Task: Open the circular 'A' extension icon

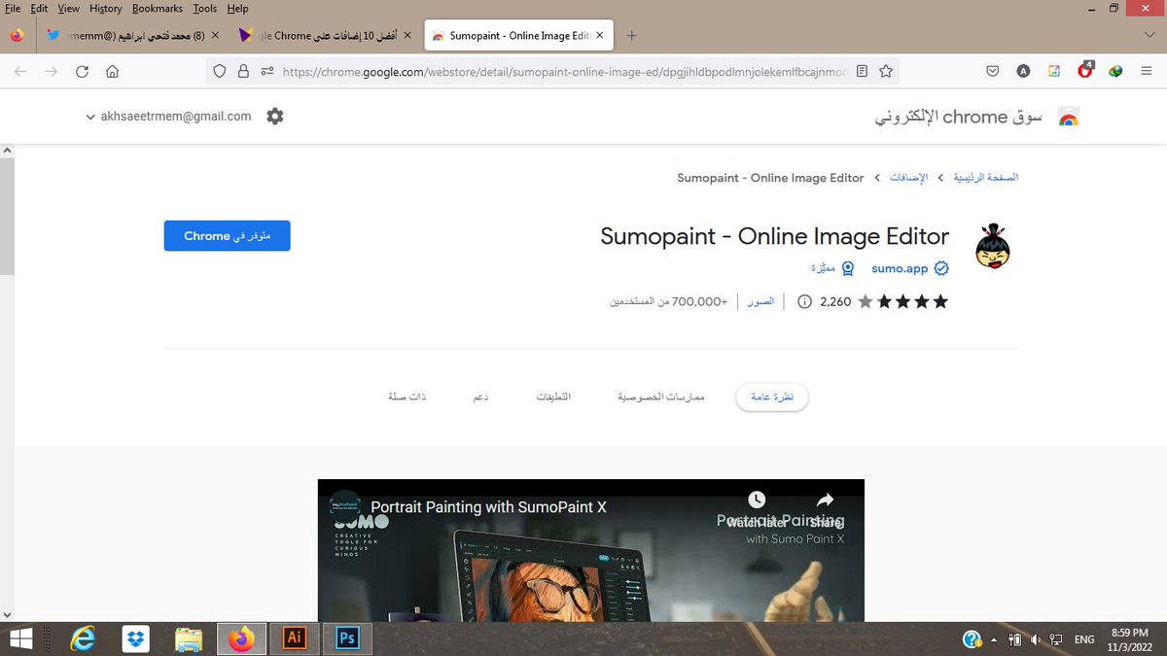Action: pos(1023,71)
